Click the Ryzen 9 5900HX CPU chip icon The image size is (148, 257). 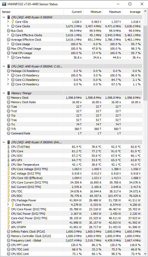tap(8, 17)
